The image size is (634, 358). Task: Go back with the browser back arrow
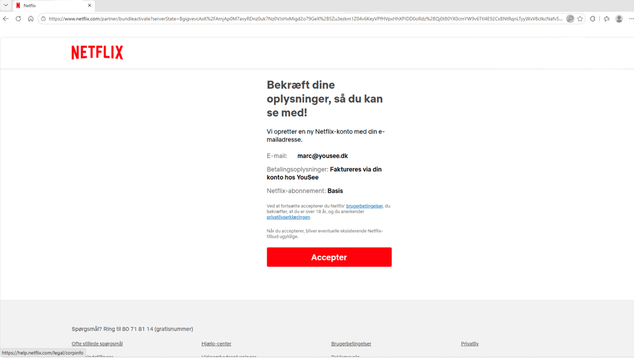pyautogui.click(x=6, y=18)
